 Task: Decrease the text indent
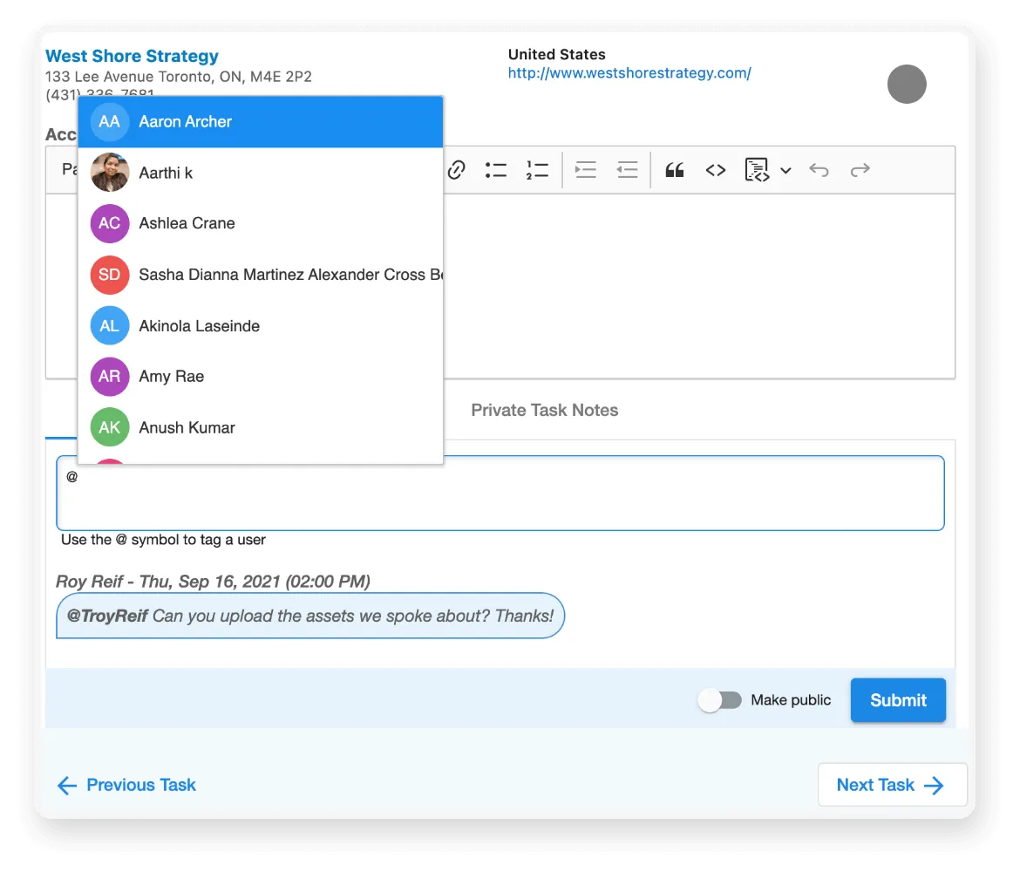pos(627,170)
